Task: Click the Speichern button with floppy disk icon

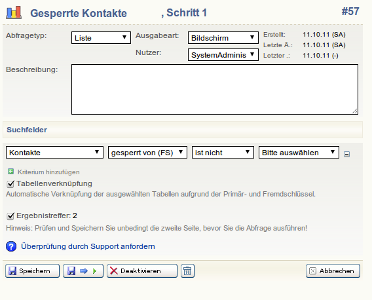Action: (32, 271)
